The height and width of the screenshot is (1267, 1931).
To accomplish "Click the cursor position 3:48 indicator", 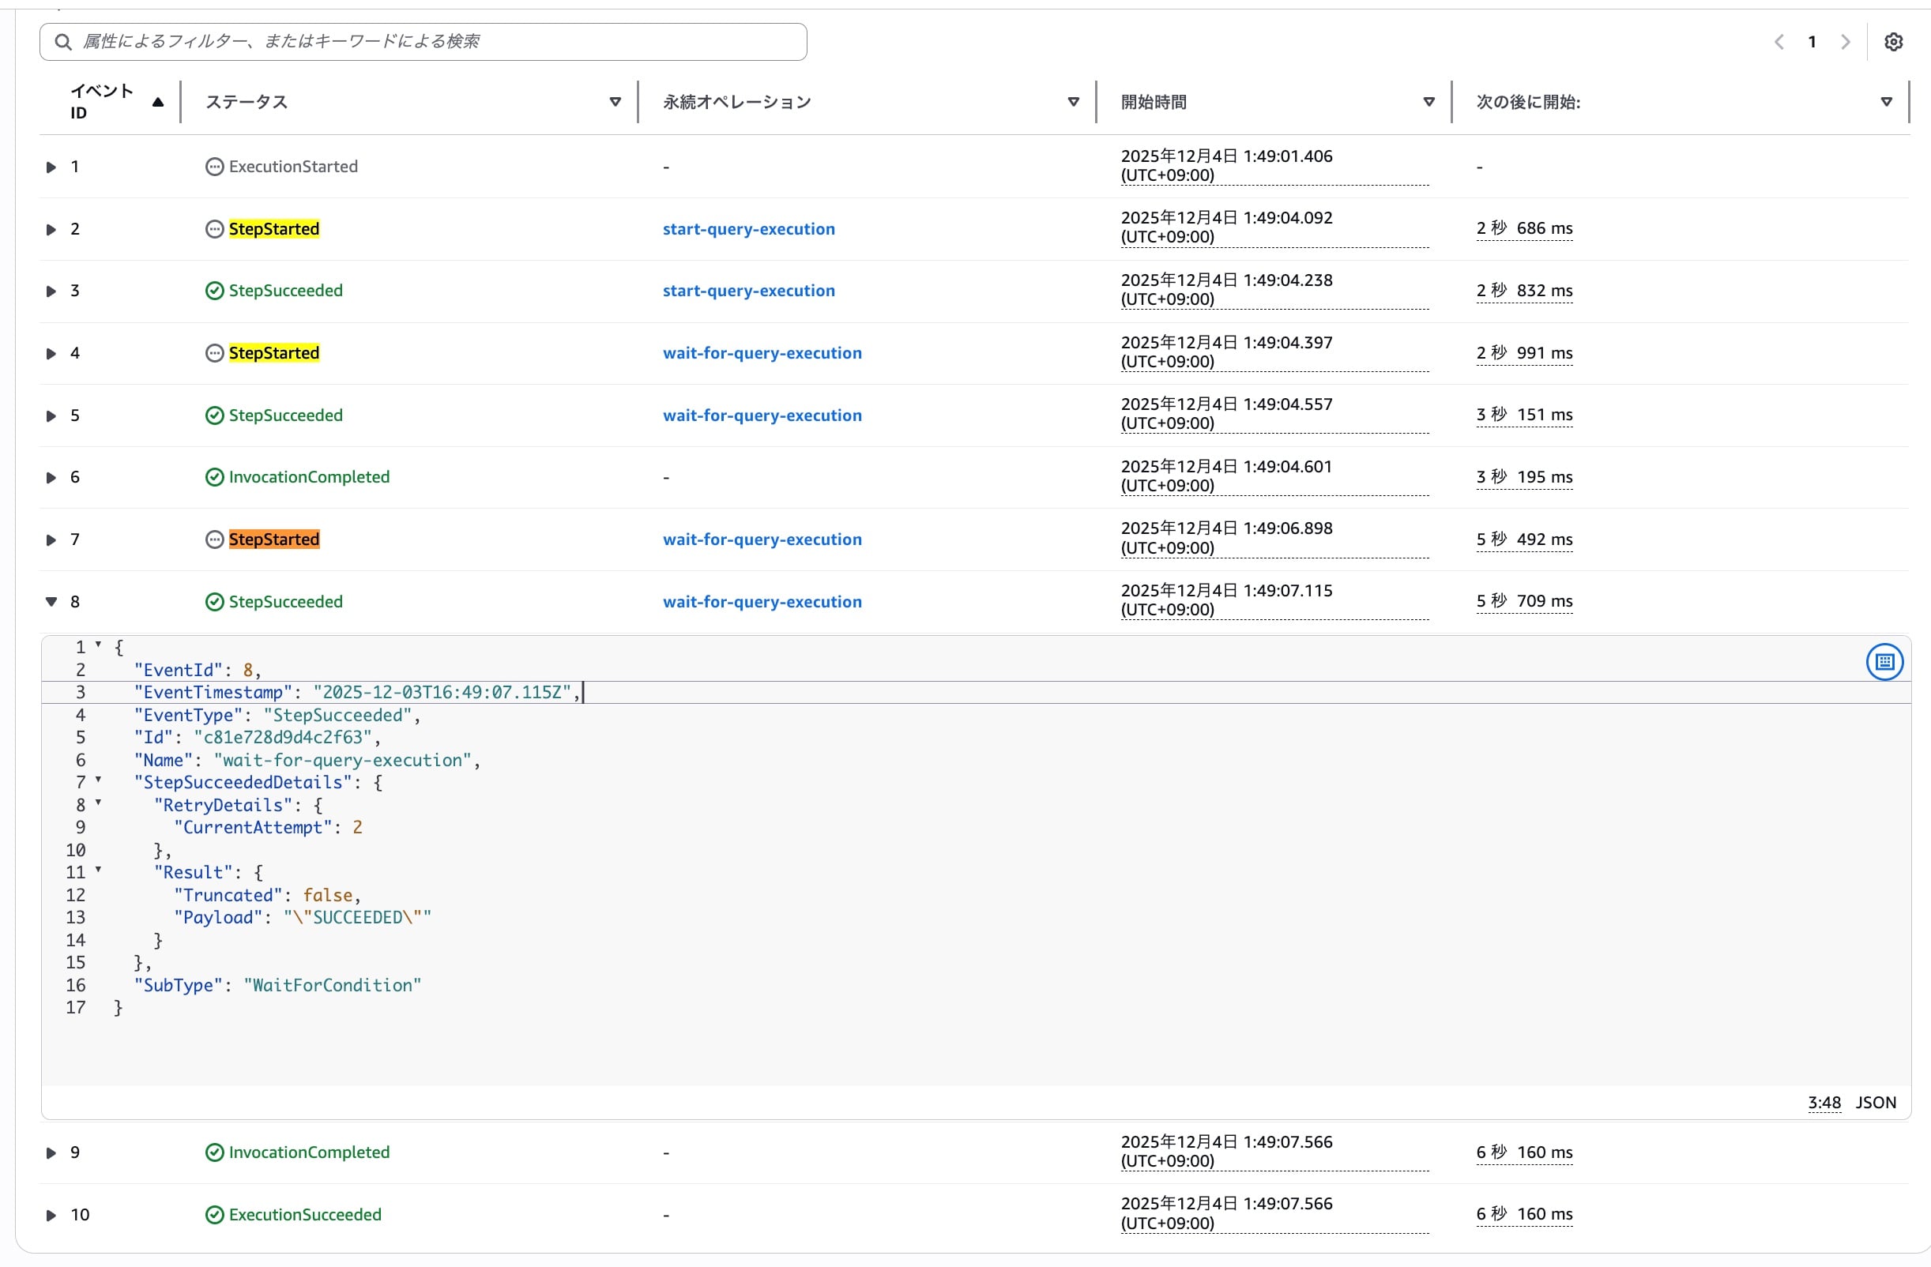I will point(1823,1103).
